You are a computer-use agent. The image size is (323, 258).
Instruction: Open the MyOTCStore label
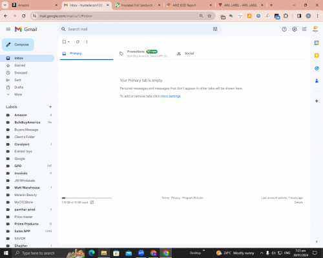coord(27,203)
